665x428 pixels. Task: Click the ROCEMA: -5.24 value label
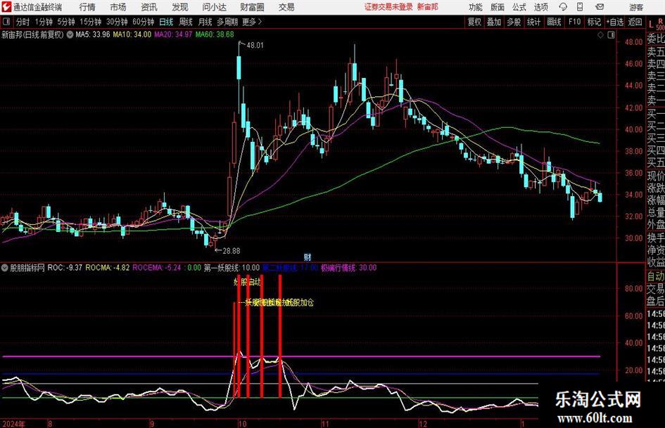[157, 268]
